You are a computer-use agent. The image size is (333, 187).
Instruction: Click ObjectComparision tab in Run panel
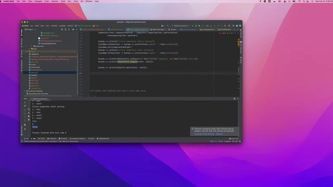[x=40, y=99]
